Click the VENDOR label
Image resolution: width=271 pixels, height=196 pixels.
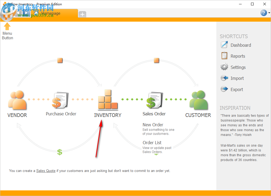[17, 115]
